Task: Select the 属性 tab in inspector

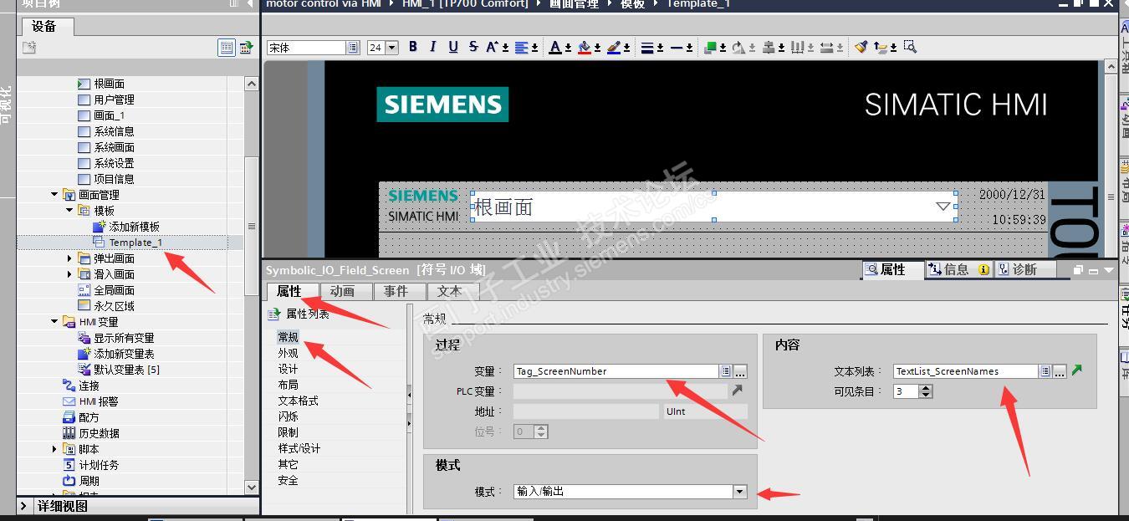Action: [x=893, y=269]
